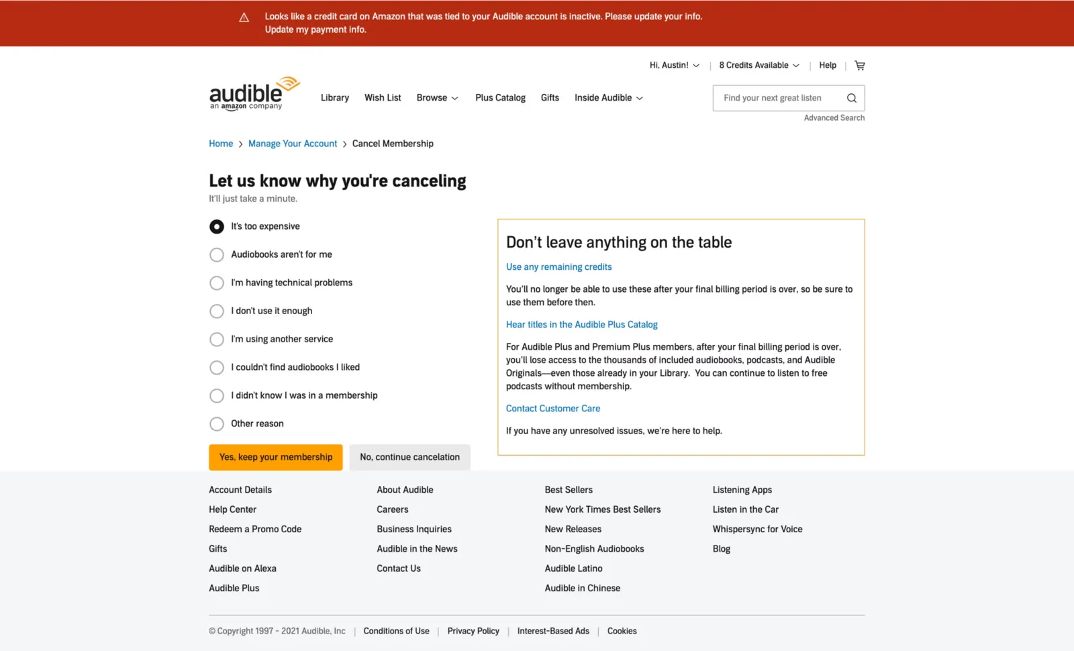Screen dimensions: 1074x651
Task: Choose "I'm having technical problems" reason
Action: tap(217, 283)
